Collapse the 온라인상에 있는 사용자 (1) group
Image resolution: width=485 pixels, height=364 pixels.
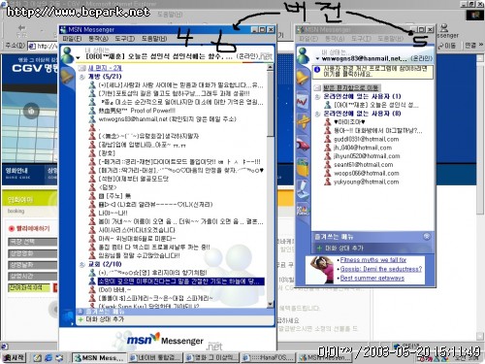[317, 96]
